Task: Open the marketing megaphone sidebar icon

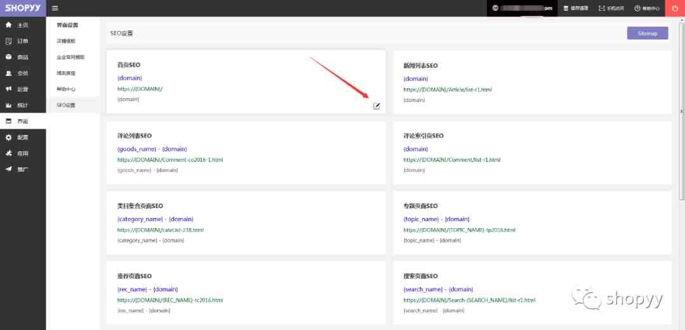Action: 8,89
